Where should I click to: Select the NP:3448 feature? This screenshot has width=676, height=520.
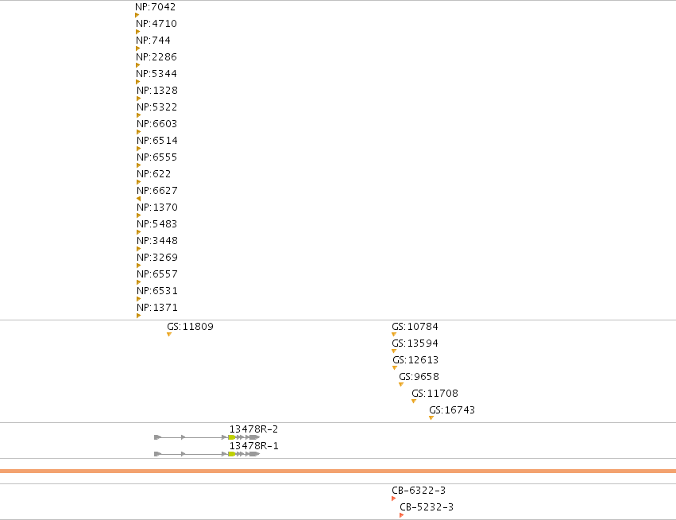click(x=157, y=241)
